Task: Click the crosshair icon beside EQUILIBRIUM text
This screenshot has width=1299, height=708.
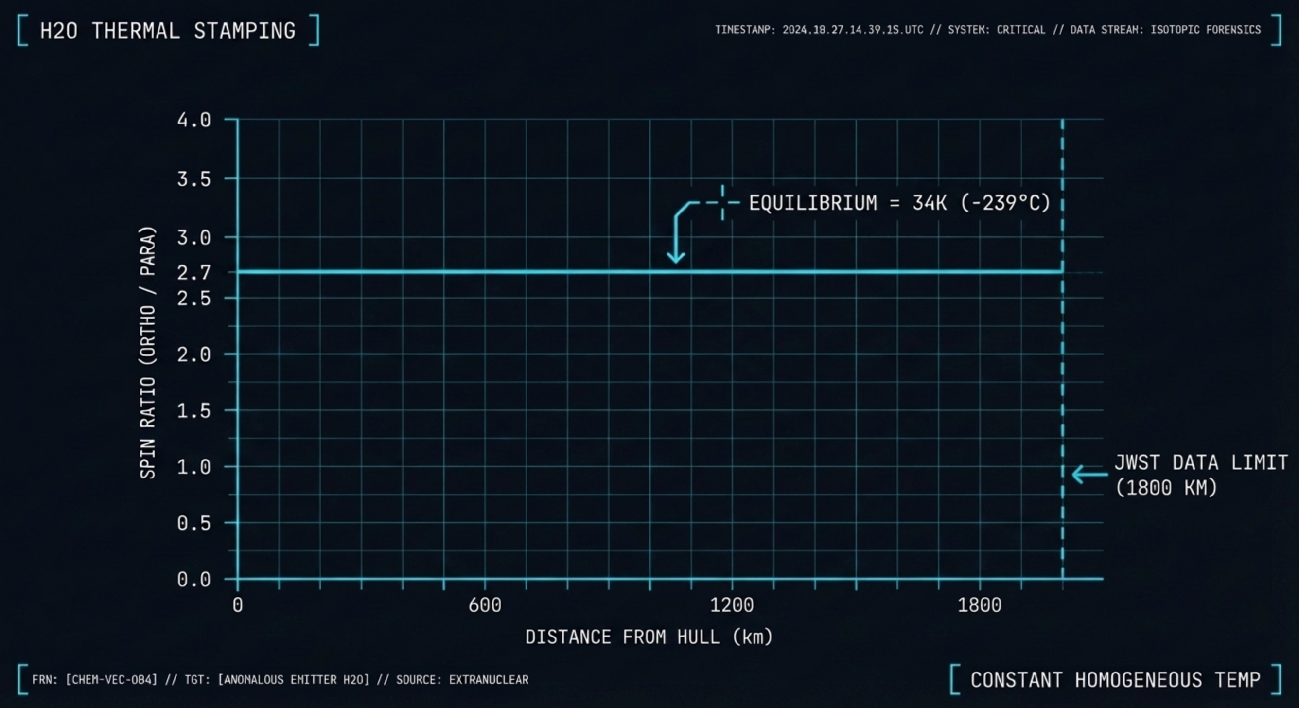Action: [x=722, y=203]
